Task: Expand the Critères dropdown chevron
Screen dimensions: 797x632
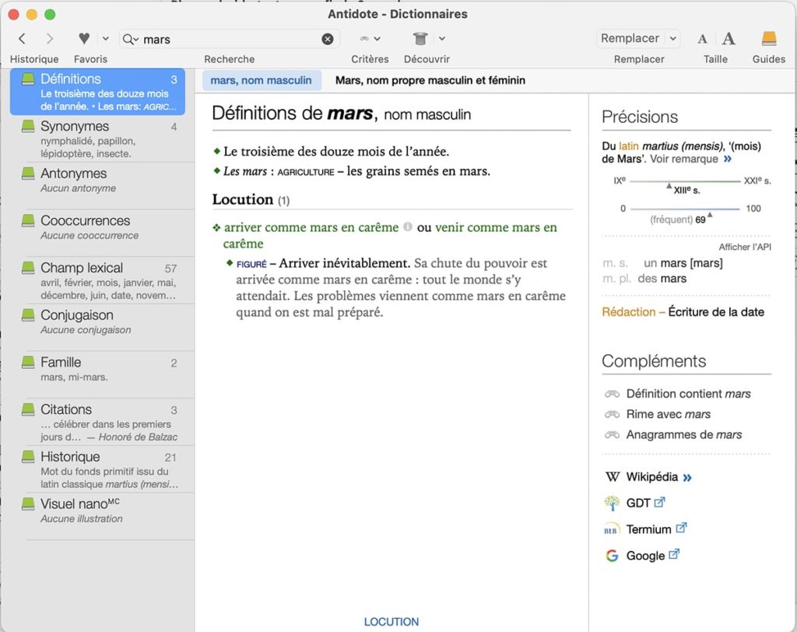Action: (x=377, y=39)
